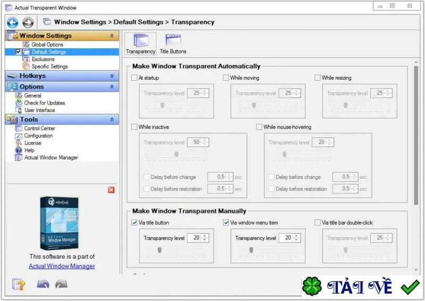Uncheck Via window menu item
This screenshot has width=425, height=301.
point(226,223)
